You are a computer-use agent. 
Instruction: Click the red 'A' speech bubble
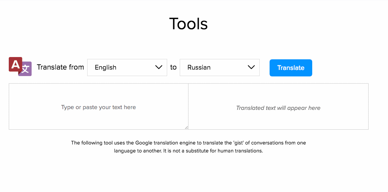[15, 64]
